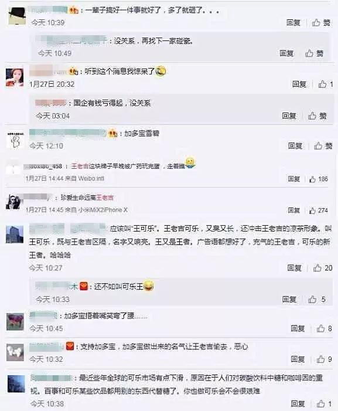338x411 pixels.
Task: Open the red 王老吉 hashtag link in 14:44 comment
Action: click(x=80, y=167)
